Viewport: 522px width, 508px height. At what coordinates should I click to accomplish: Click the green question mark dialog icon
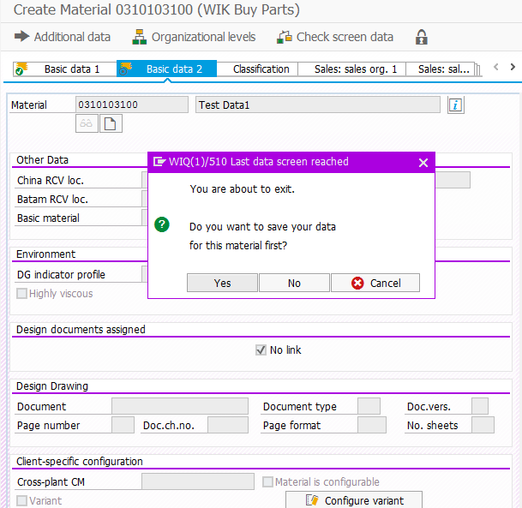point(162,224)
